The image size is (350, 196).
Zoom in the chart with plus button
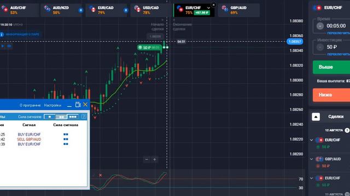154,160
